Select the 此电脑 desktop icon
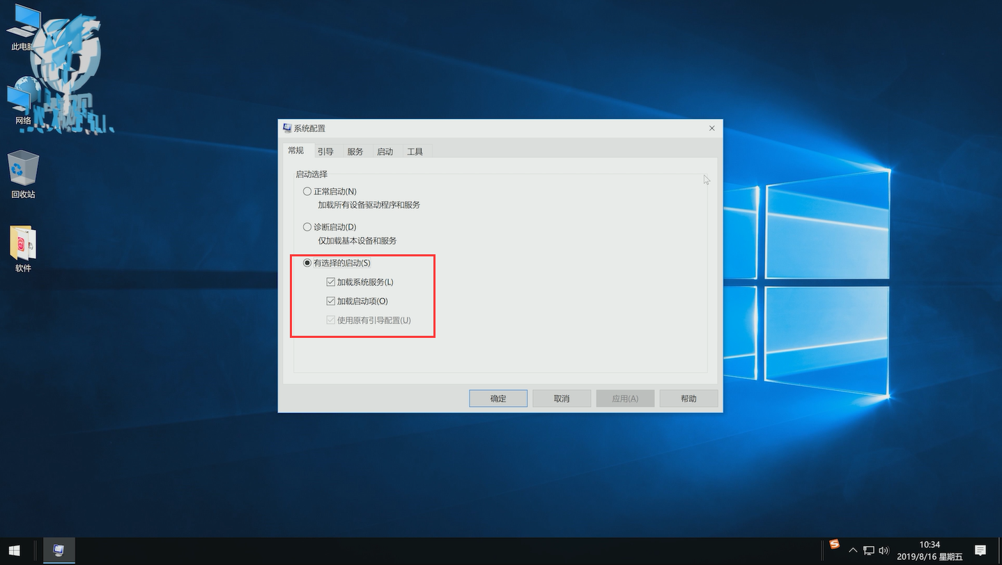The image size is (1002, 565). 23,29
